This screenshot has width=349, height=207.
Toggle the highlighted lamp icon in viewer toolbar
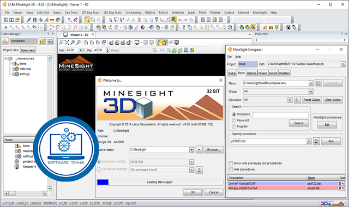coord(159,42)
